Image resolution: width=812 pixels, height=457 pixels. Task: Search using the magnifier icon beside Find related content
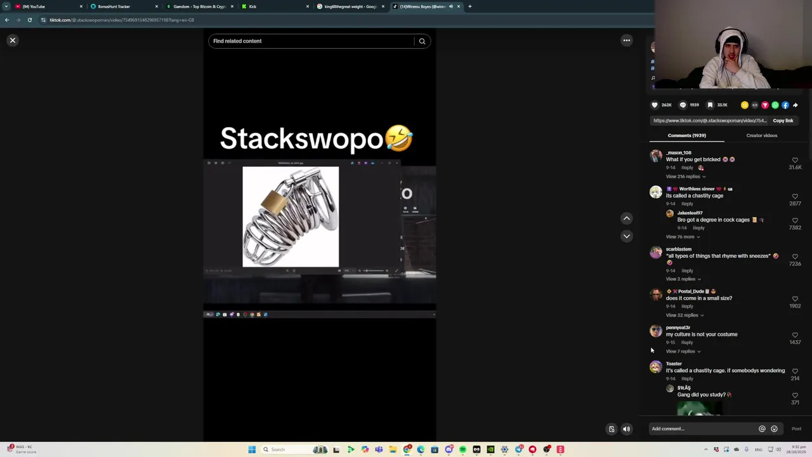point(422,41)
